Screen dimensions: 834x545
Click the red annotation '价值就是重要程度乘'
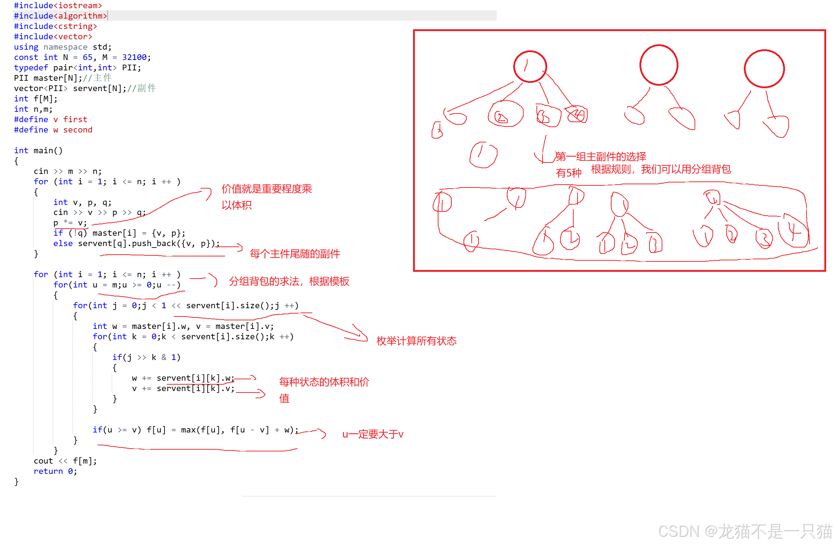click(266, 189)
